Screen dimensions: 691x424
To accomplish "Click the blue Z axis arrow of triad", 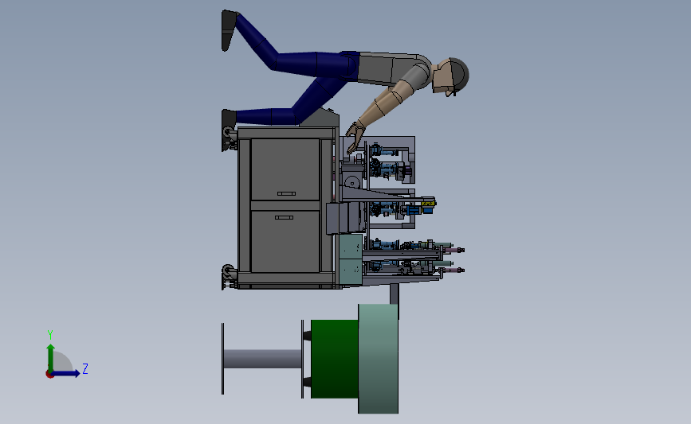I will (x=65, y=373).
